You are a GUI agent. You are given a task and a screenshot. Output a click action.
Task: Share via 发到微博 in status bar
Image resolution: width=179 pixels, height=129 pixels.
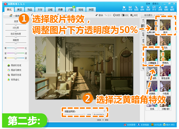tap(129, 125)
